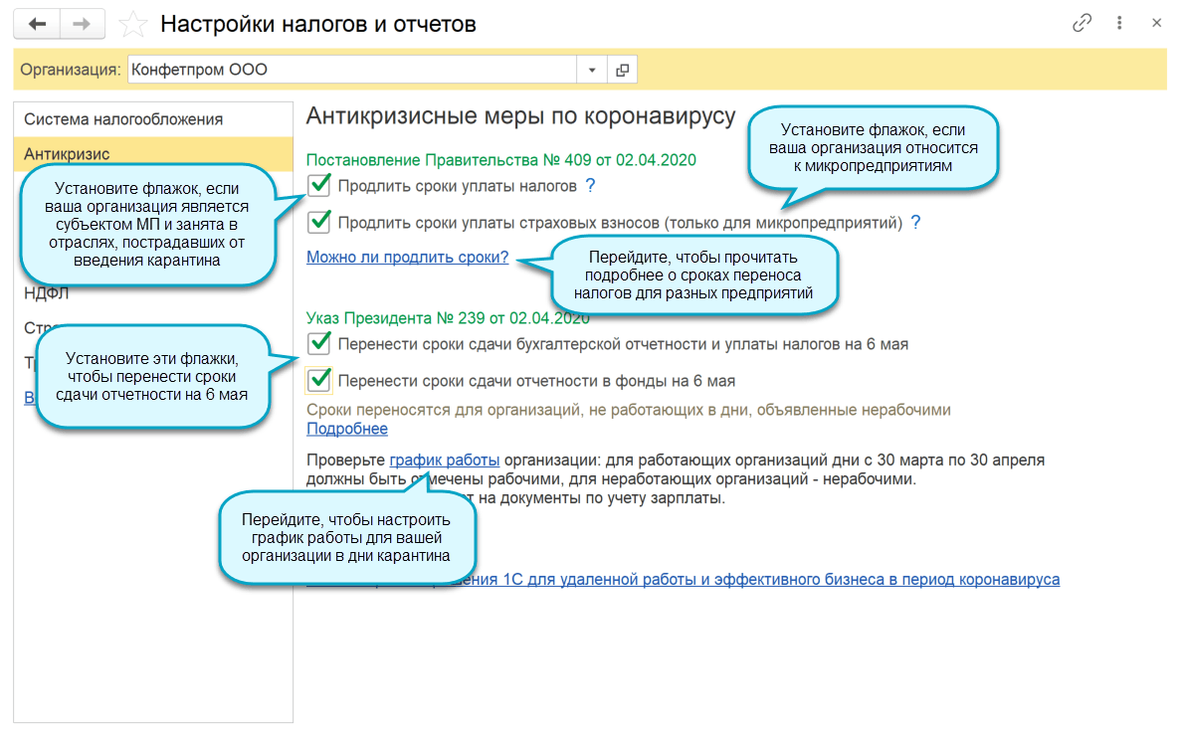Copy link using the chain icon

tap(1082, 23)
